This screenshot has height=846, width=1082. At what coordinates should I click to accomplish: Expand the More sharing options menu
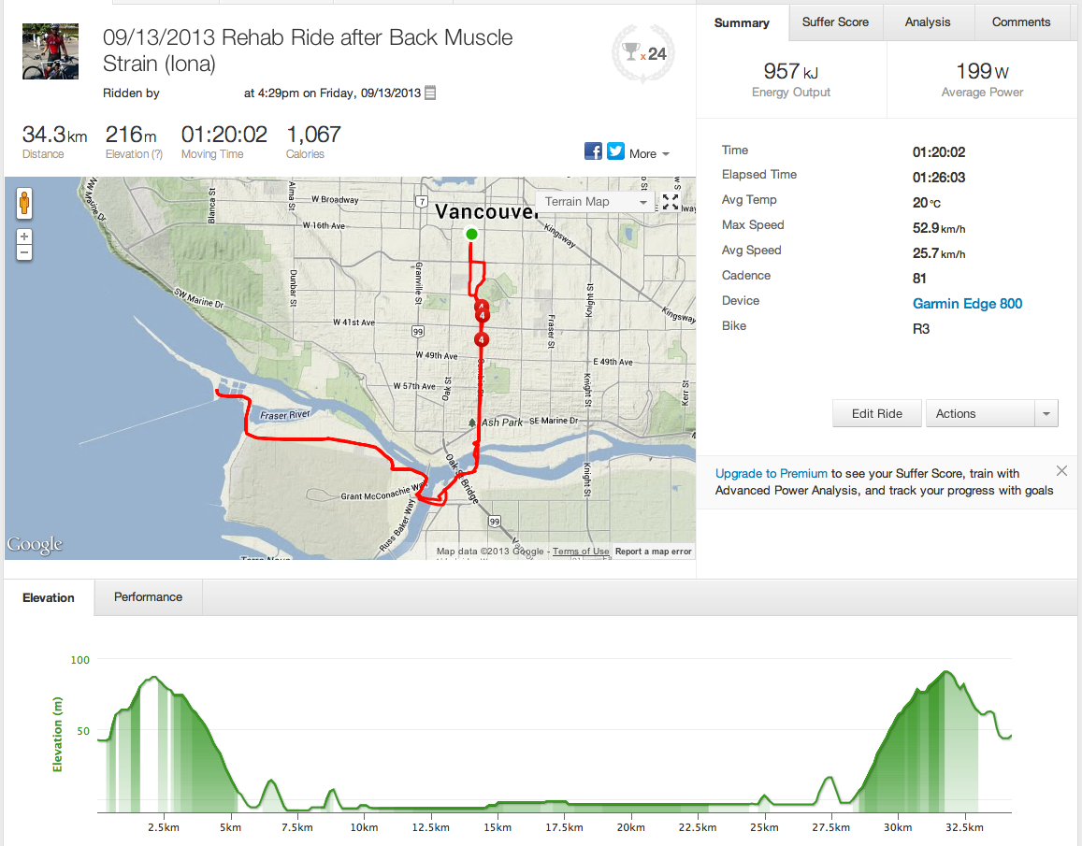pos(649,153)
